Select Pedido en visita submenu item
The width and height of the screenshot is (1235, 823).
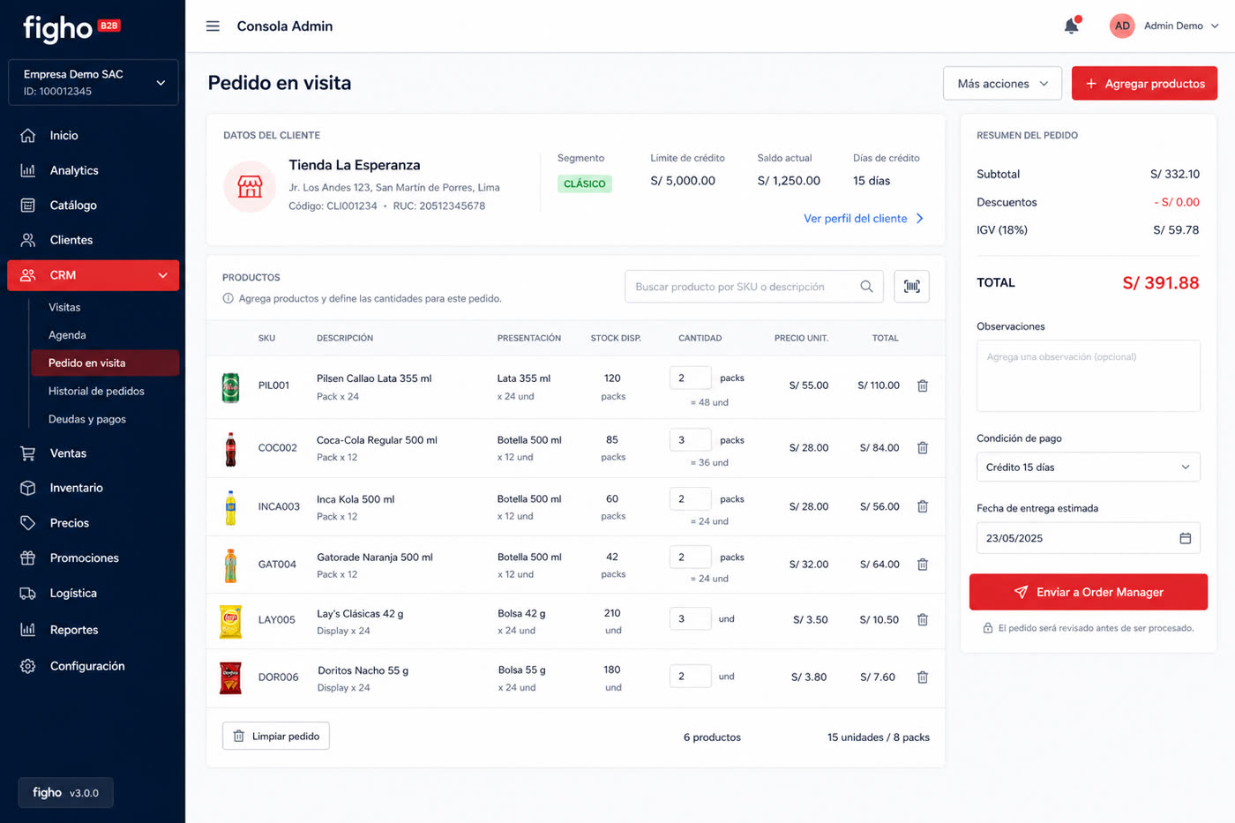tap(105, 363)
